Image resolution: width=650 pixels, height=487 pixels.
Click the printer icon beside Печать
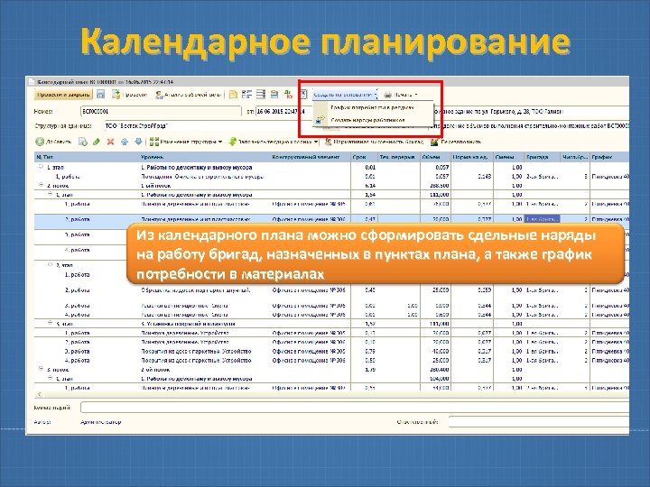pos(388,95)
